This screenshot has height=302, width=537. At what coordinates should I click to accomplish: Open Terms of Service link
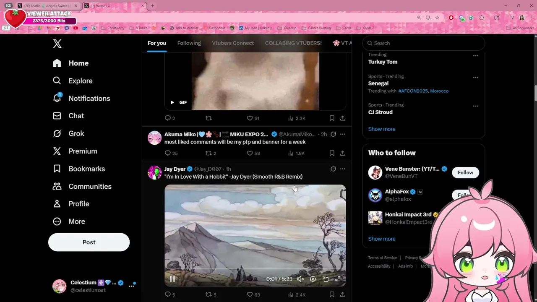click(x=383, y=258)
